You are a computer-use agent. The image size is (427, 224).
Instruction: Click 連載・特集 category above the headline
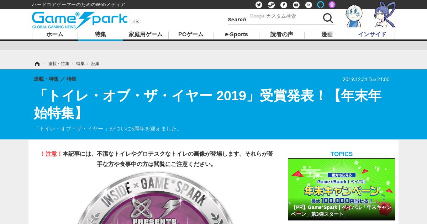coord(46,79)
